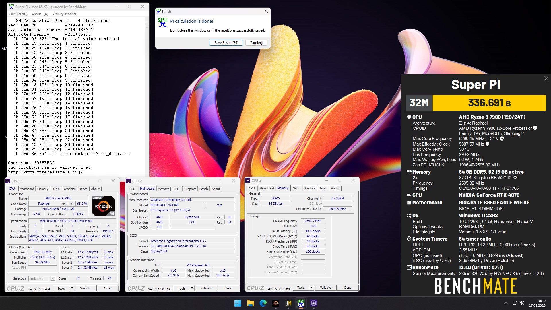Click the GPU icon in BenchMate panel
The height and width of the screenshot is (310, 551).
409,195
